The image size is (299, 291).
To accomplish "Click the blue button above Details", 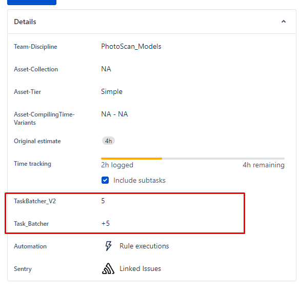I will [x=32, y=2].
